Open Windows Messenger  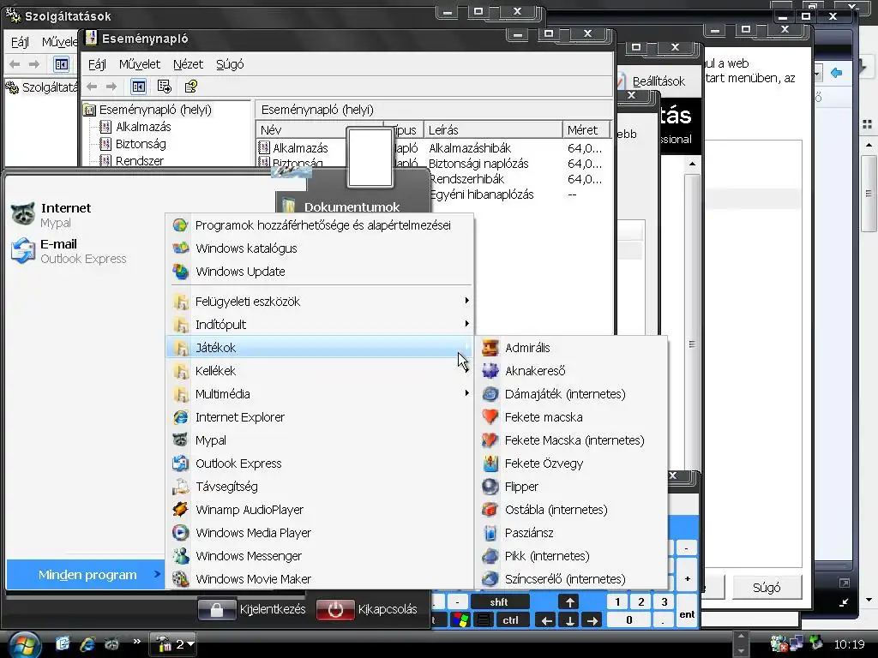click(x=320, y=556)
